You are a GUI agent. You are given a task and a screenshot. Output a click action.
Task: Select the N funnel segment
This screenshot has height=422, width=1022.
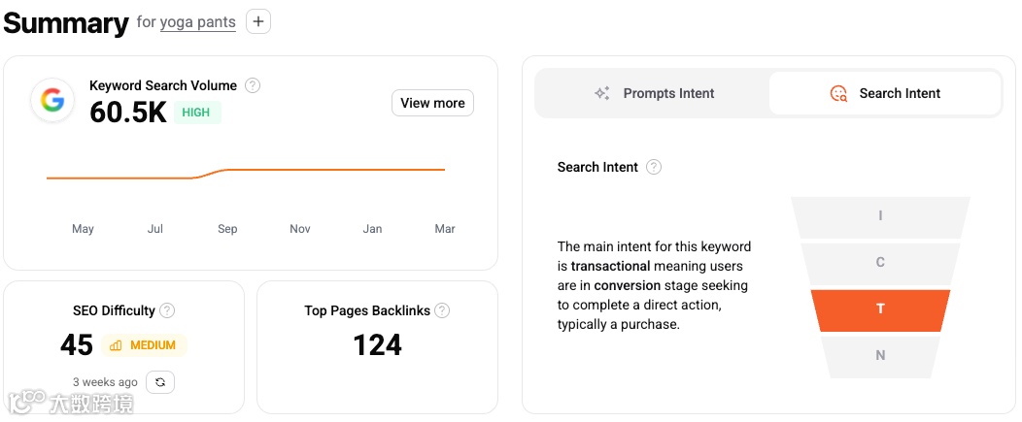tap(880, 355)
